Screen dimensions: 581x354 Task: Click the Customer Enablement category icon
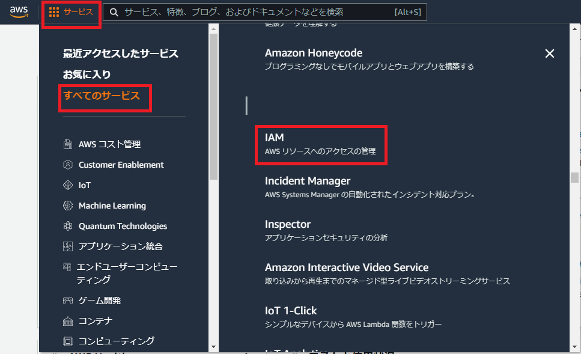point(68,165)
